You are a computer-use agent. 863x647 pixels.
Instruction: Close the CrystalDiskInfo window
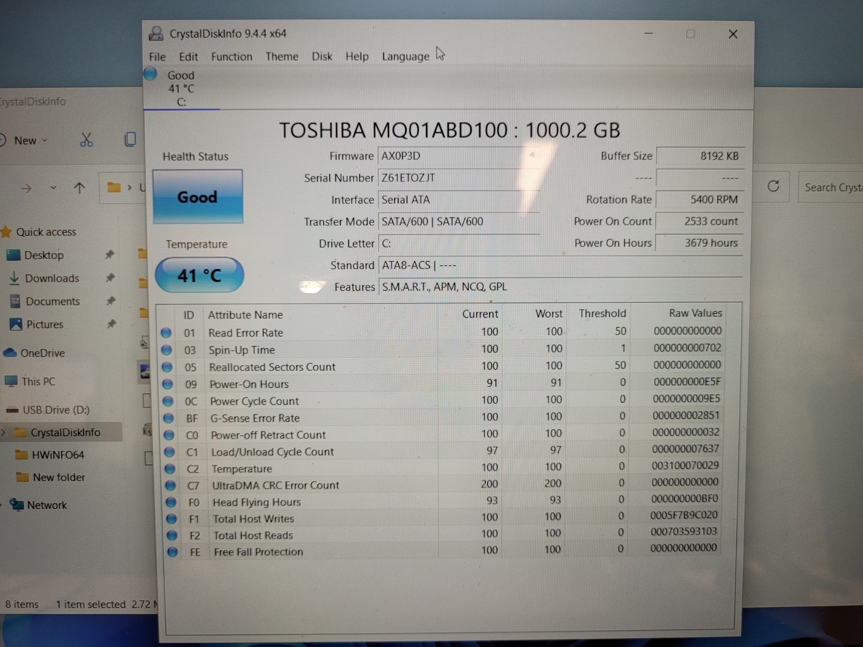tap(733, 34)
